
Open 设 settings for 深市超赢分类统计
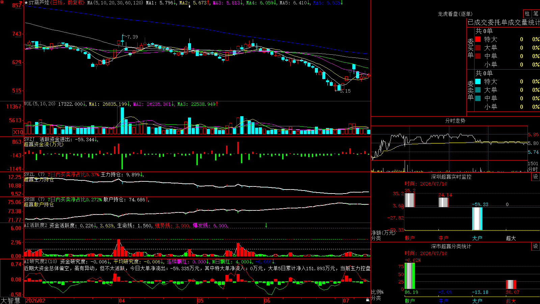[x=536, y=246]
